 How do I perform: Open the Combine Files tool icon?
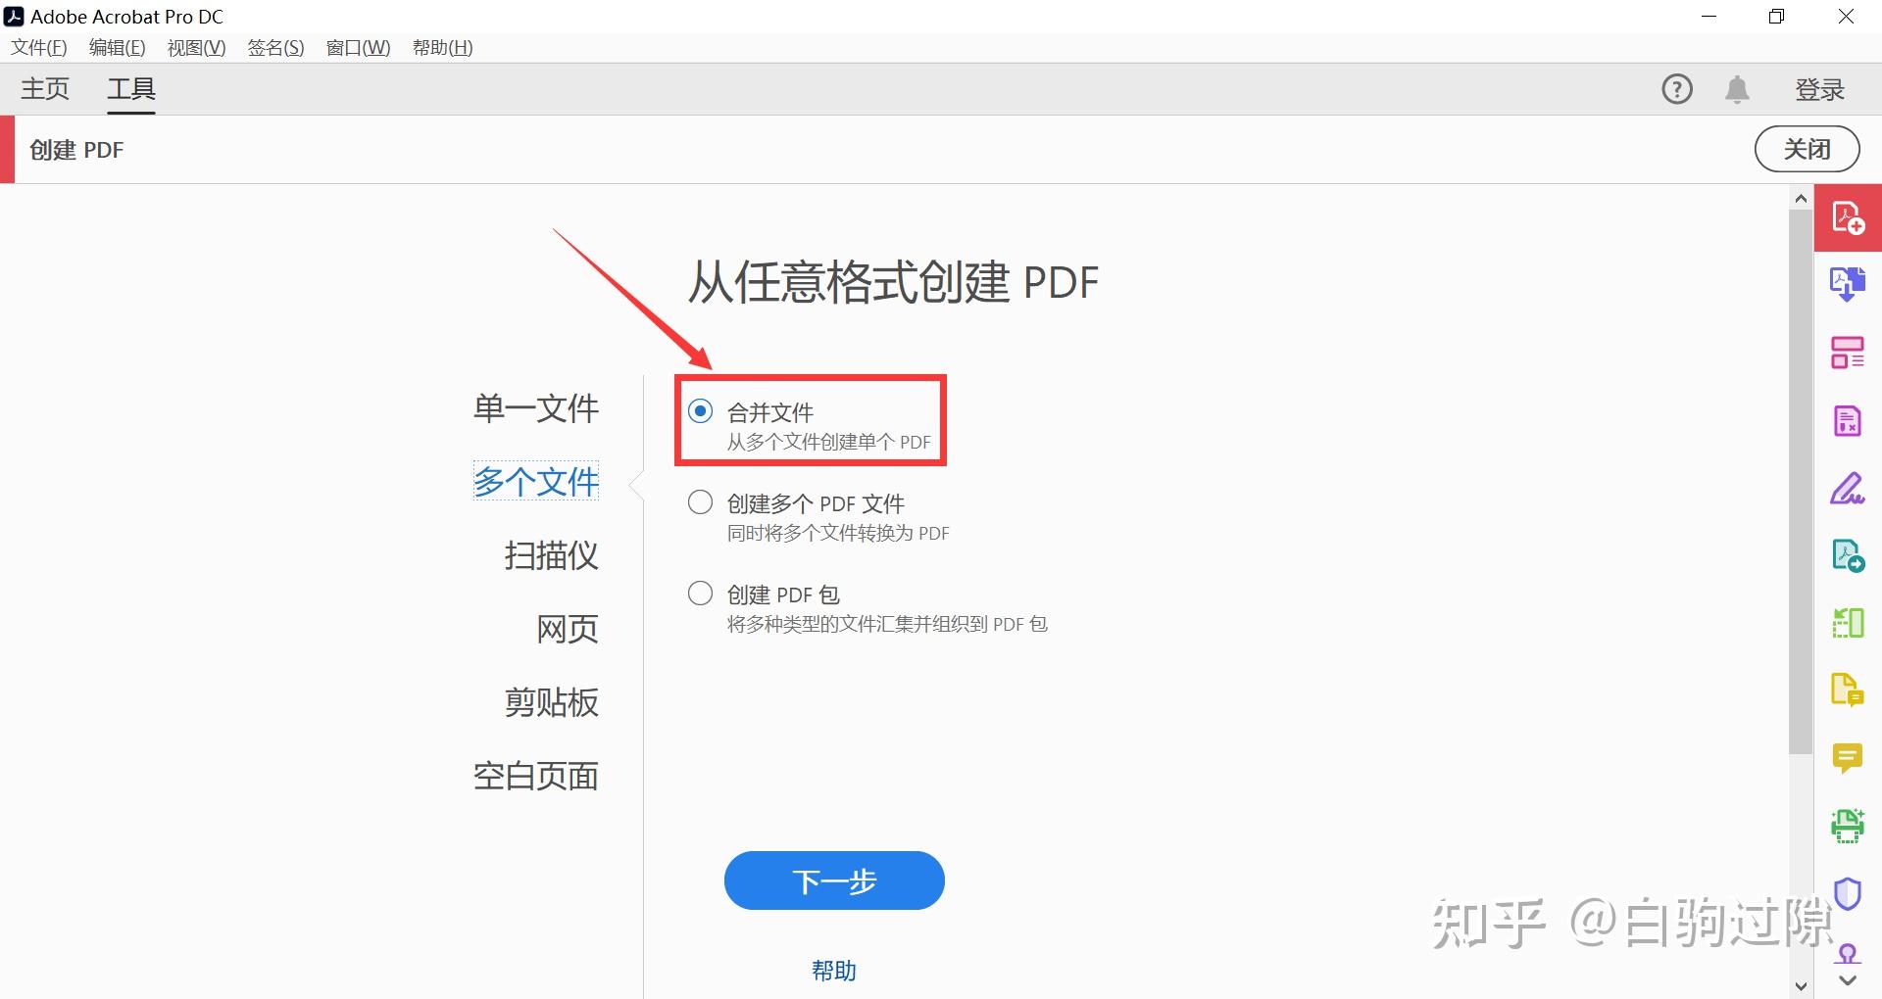[x=1848, y=284]
